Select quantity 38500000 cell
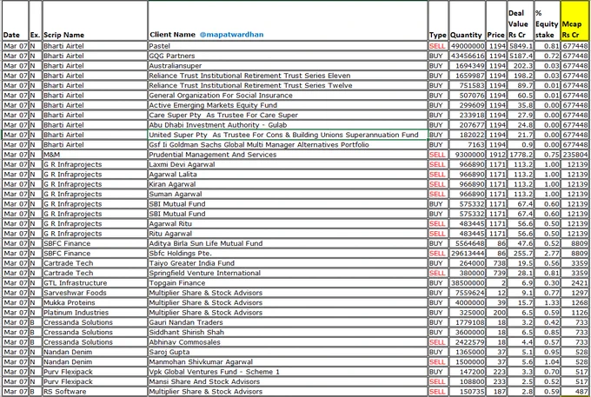This screenshot has height=397, width=591. [467, 283]
